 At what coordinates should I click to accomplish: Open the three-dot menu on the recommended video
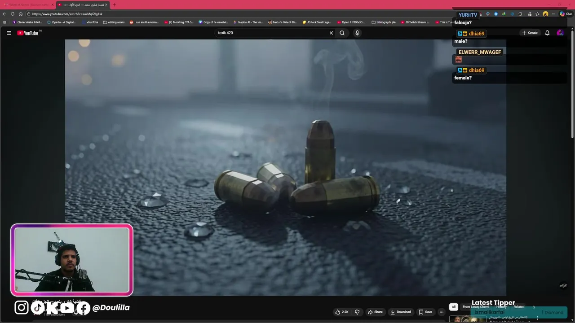(537, 318)
